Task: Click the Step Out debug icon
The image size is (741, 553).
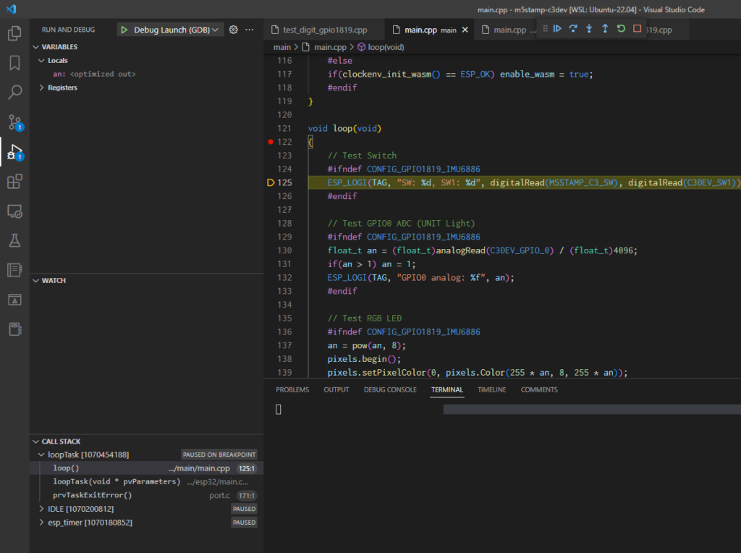Action: tap(605, 29)
